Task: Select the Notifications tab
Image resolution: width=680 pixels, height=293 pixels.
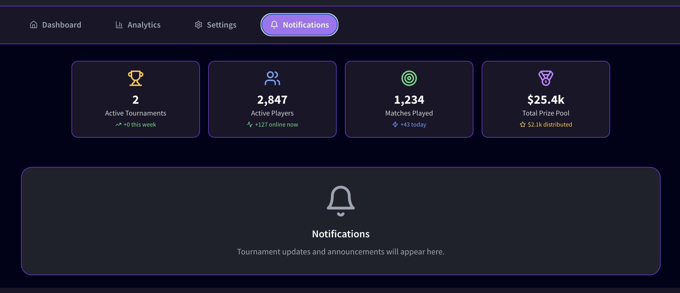Action: point(299,25)
